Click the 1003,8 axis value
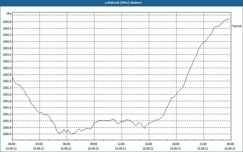Viewport: 243px width, 152px height. pyautogui.click(x=7, y=48)
